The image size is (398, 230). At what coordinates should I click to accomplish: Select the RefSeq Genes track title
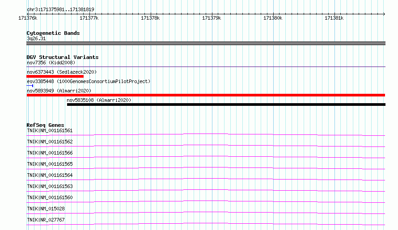45,125
